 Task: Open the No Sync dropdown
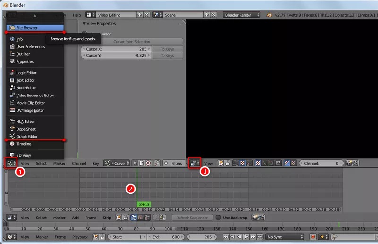(x=285, y=237)
